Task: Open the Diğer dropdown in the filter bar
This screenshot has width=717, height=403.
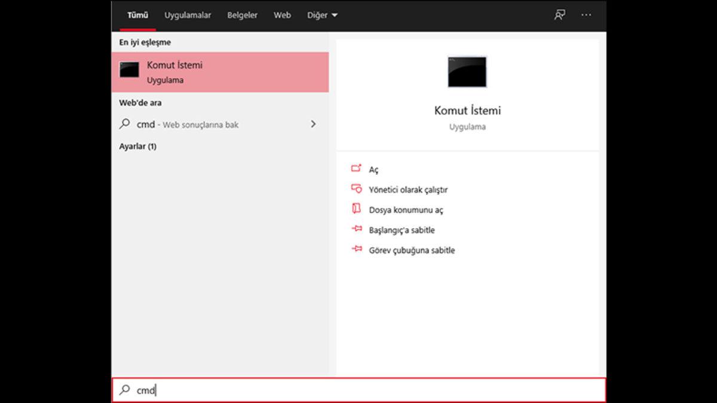Action: 321,15
